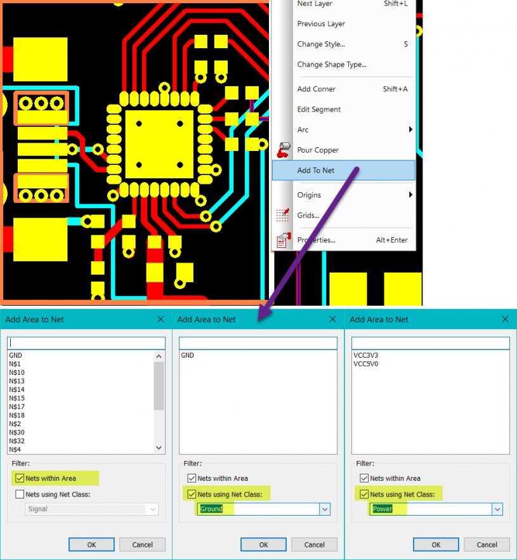Screen dimensions: 517x560
Task: Enable Nets using Net Class in left dialog
Action: [20, 494]
